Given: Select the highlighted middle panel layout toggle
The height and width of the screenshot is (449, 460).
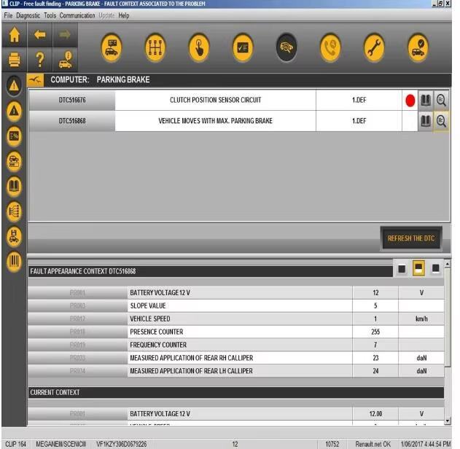Looking at the screenshot, I should tap(418, 268).
